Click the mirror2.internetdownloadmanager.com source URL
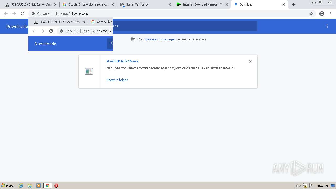 [171, 68]
